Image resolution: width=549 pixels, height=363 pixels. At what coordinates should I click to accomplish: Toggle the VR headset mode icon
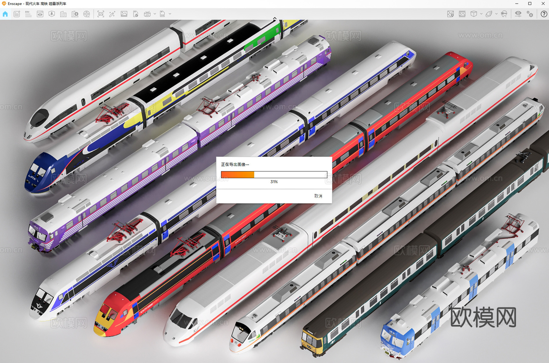(x=504, y=14)
